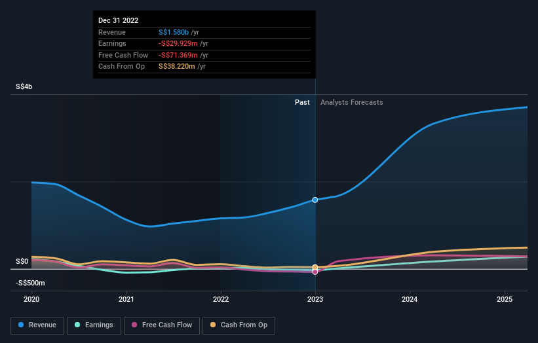Screen dimensions: 538x343
Task: Click the pink Free Cash Flow marker at 2023
Action: (x=315, y=272)
